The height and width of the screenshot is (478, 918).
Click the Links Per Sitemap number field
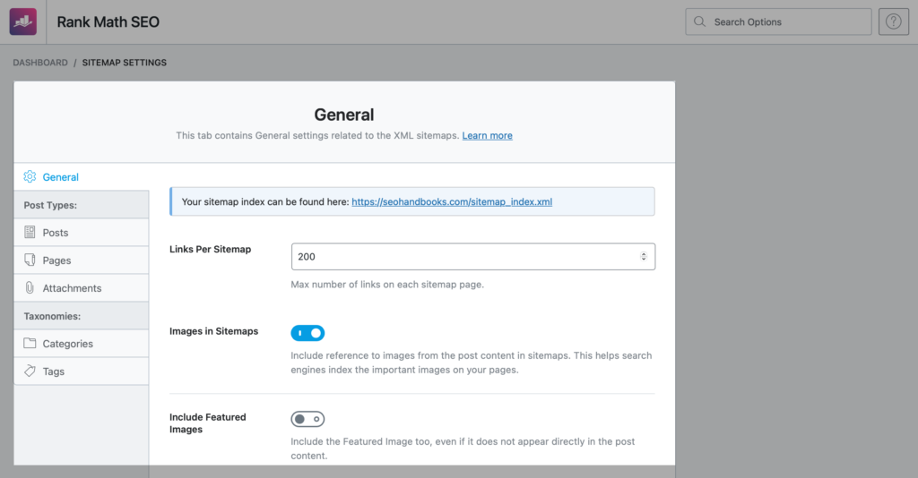coord(473,257)
